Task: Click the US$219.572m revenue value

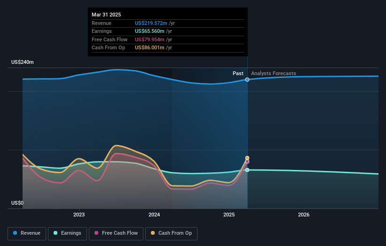Action: (151, 23)
